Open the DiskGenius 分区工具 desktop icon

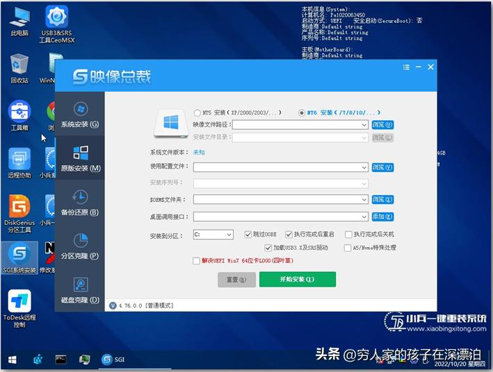(x=19, y=214)
